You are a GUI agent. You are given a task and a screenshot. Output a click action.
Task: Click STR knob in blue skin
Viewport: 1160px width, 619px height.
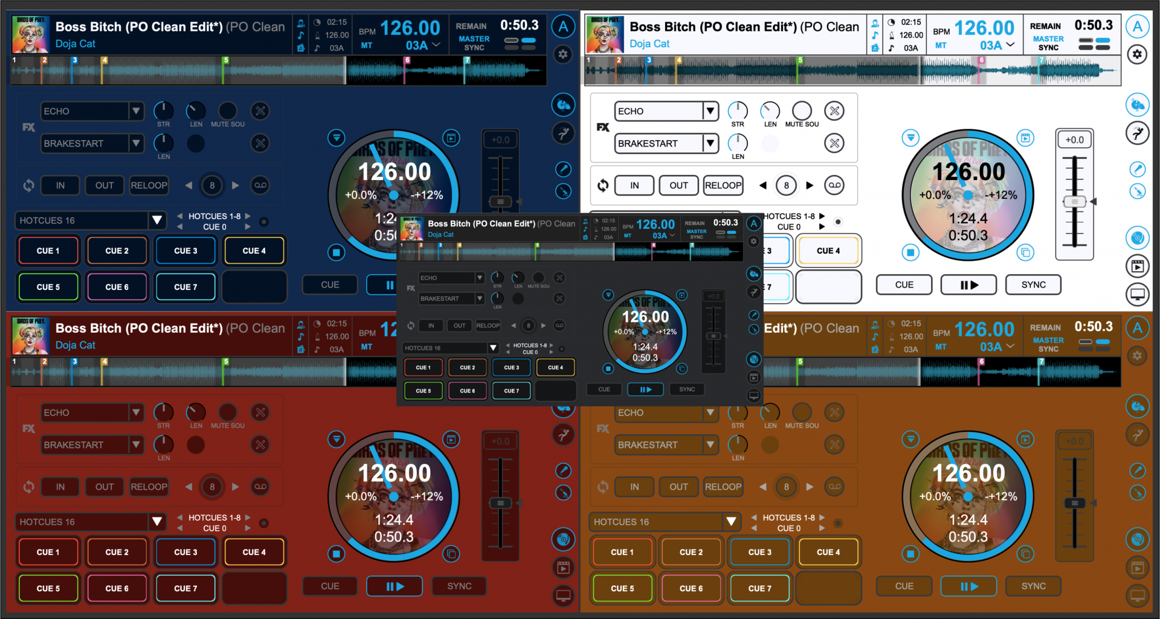[163, 111]
